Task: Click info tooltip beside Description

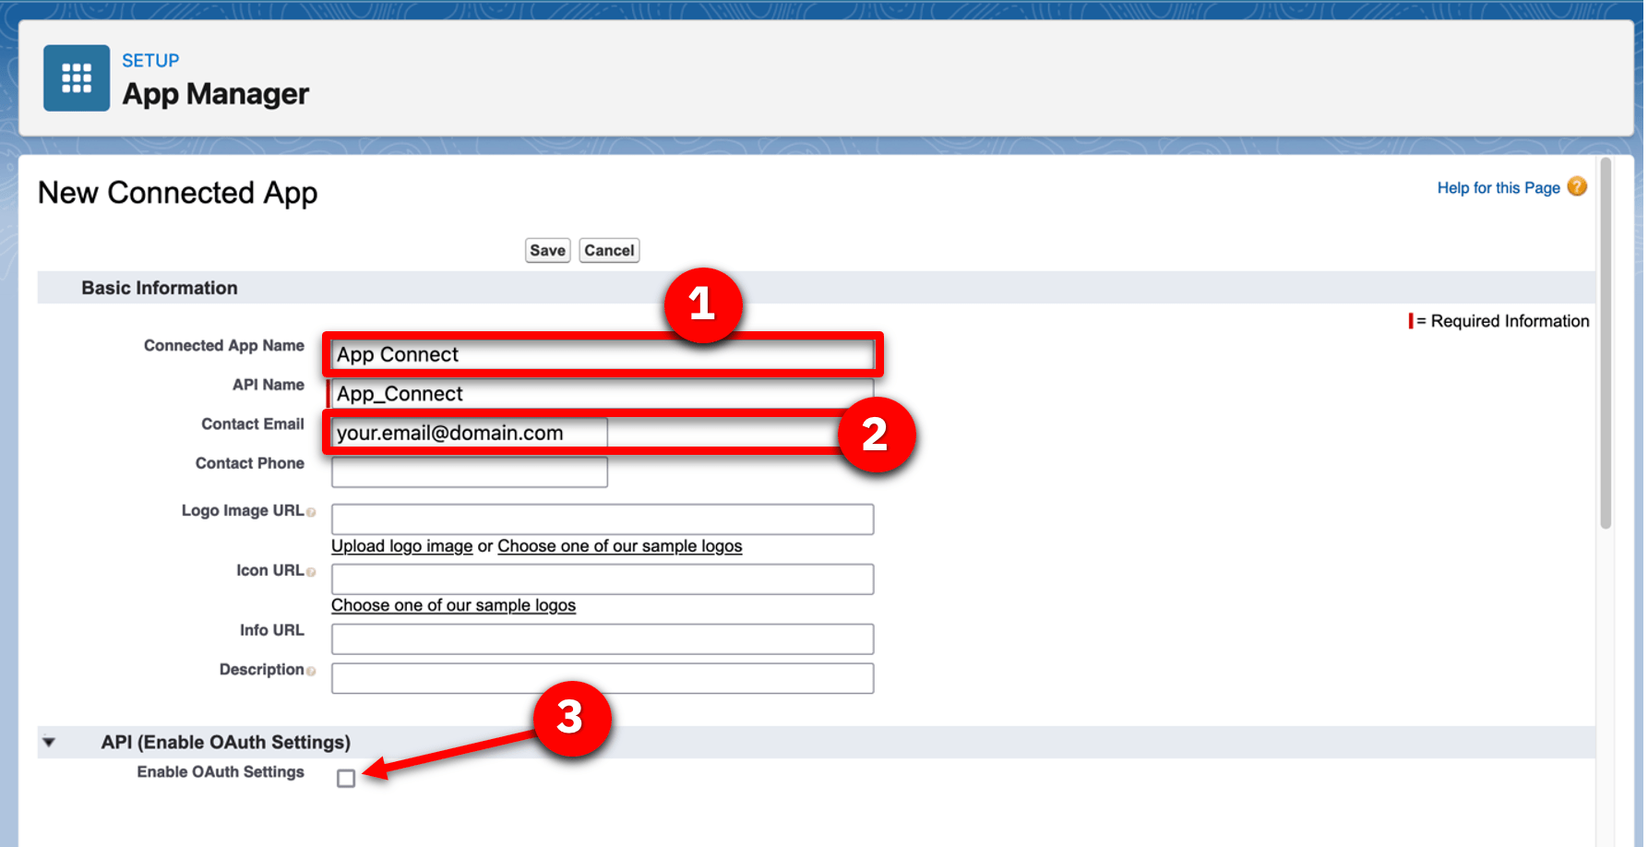Action: click(311, 670)
